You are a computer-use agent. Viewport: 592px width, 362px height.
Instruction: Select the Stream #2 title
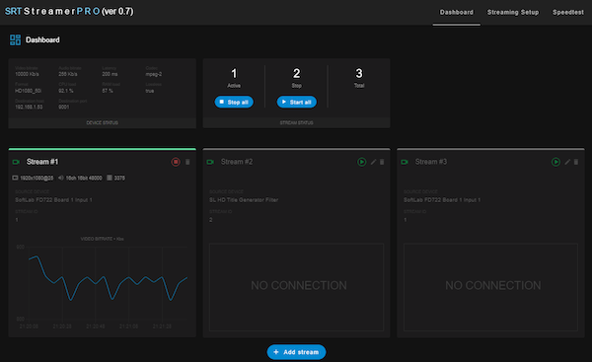pos(237,162)
